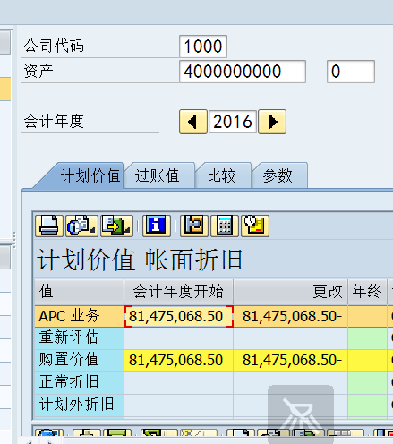The image size is (393, 444).
Task: Select the 购置价值 row label
Action: point(79,360)
